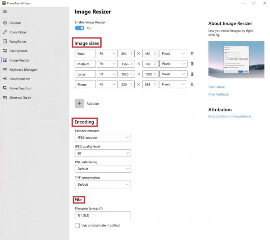This screenshot has height=240, width=270.
Task: Expand the PNG interlacing dropdown
Action: (x=103, y=169)
